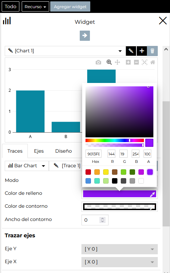This screenshot has width=170, height=273.
Task: Click the color saturation gradient area
Action: 119,112
